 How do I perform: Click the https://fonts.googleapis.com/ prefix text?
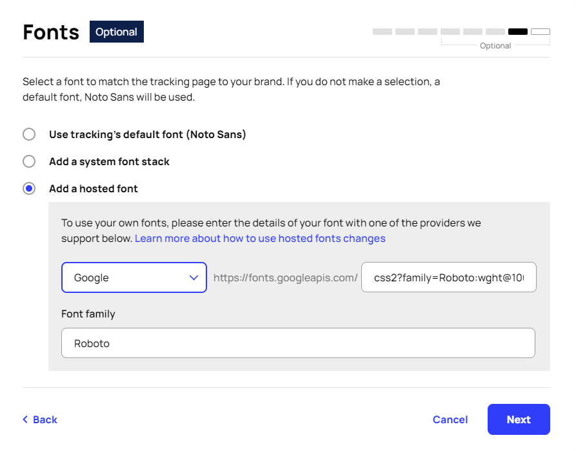click(x=285, y=277)
